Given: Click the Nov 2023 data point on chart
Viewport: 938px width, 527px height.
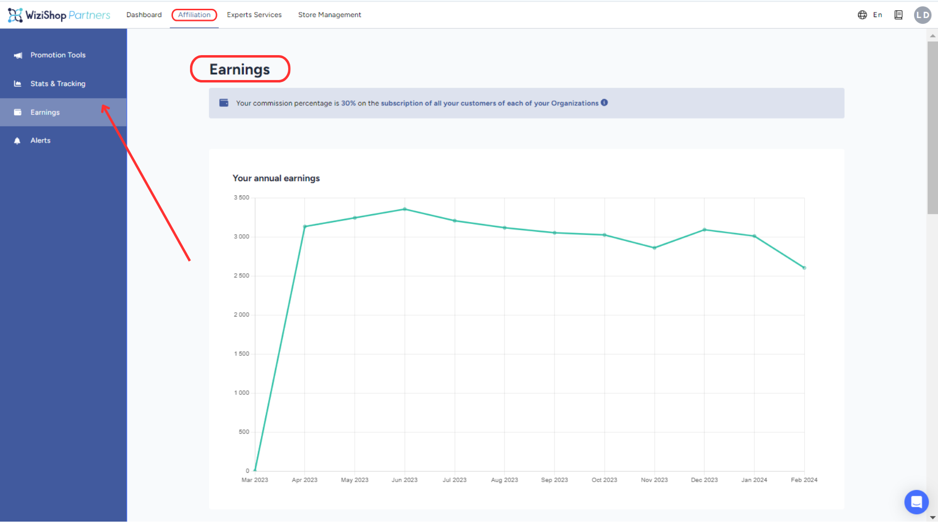Looking at the screenshot, I should 654,248.
